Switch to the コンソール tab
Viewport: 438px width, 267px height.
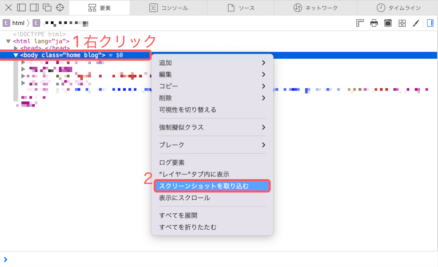(x=169, y=8)
